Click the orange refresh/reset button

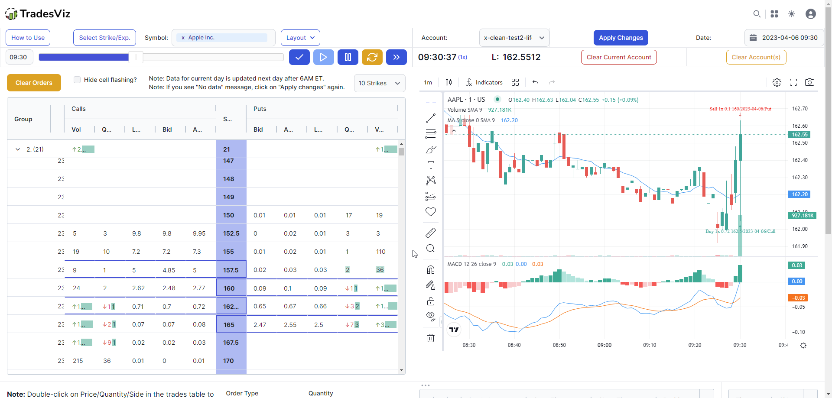372,57
